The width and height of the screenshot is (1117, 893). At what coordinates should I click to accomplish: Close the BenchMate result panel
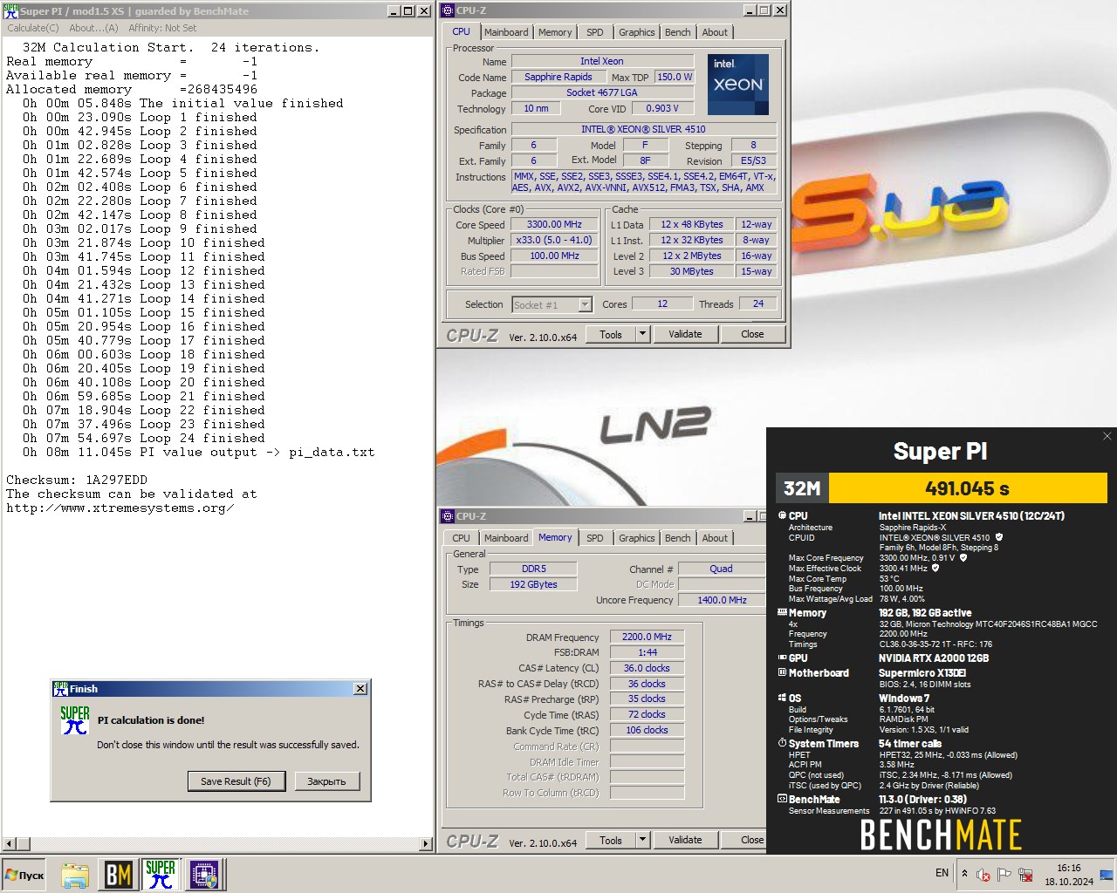1107,436
